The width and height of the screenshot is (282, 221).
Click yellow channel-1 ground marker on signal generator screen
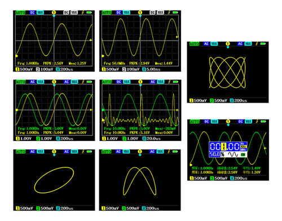click(x=191, y=165)
